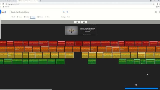
Task: Click the address bar showing elgoog.im/breakout
Action: click(x=79, y=4)
